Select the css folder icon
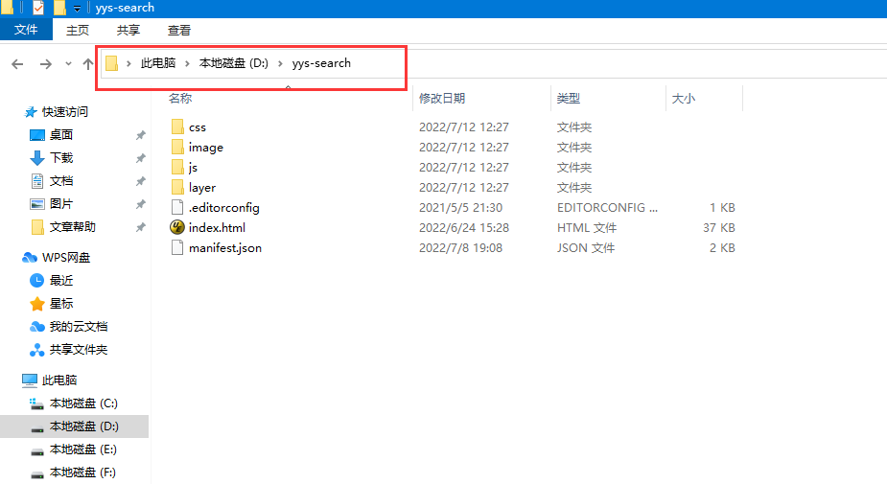 [176, 127]
